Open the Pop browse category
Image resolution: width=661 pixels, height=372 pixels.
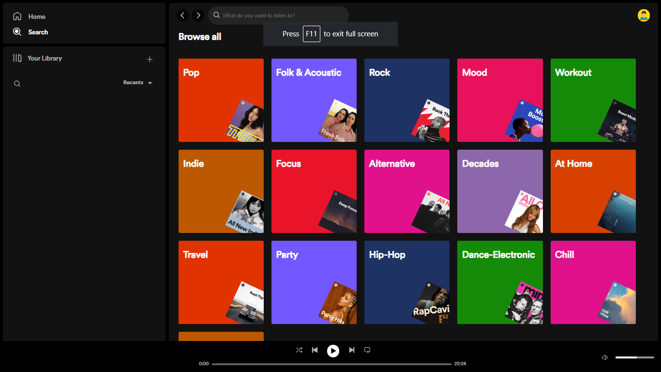point(221,100)
